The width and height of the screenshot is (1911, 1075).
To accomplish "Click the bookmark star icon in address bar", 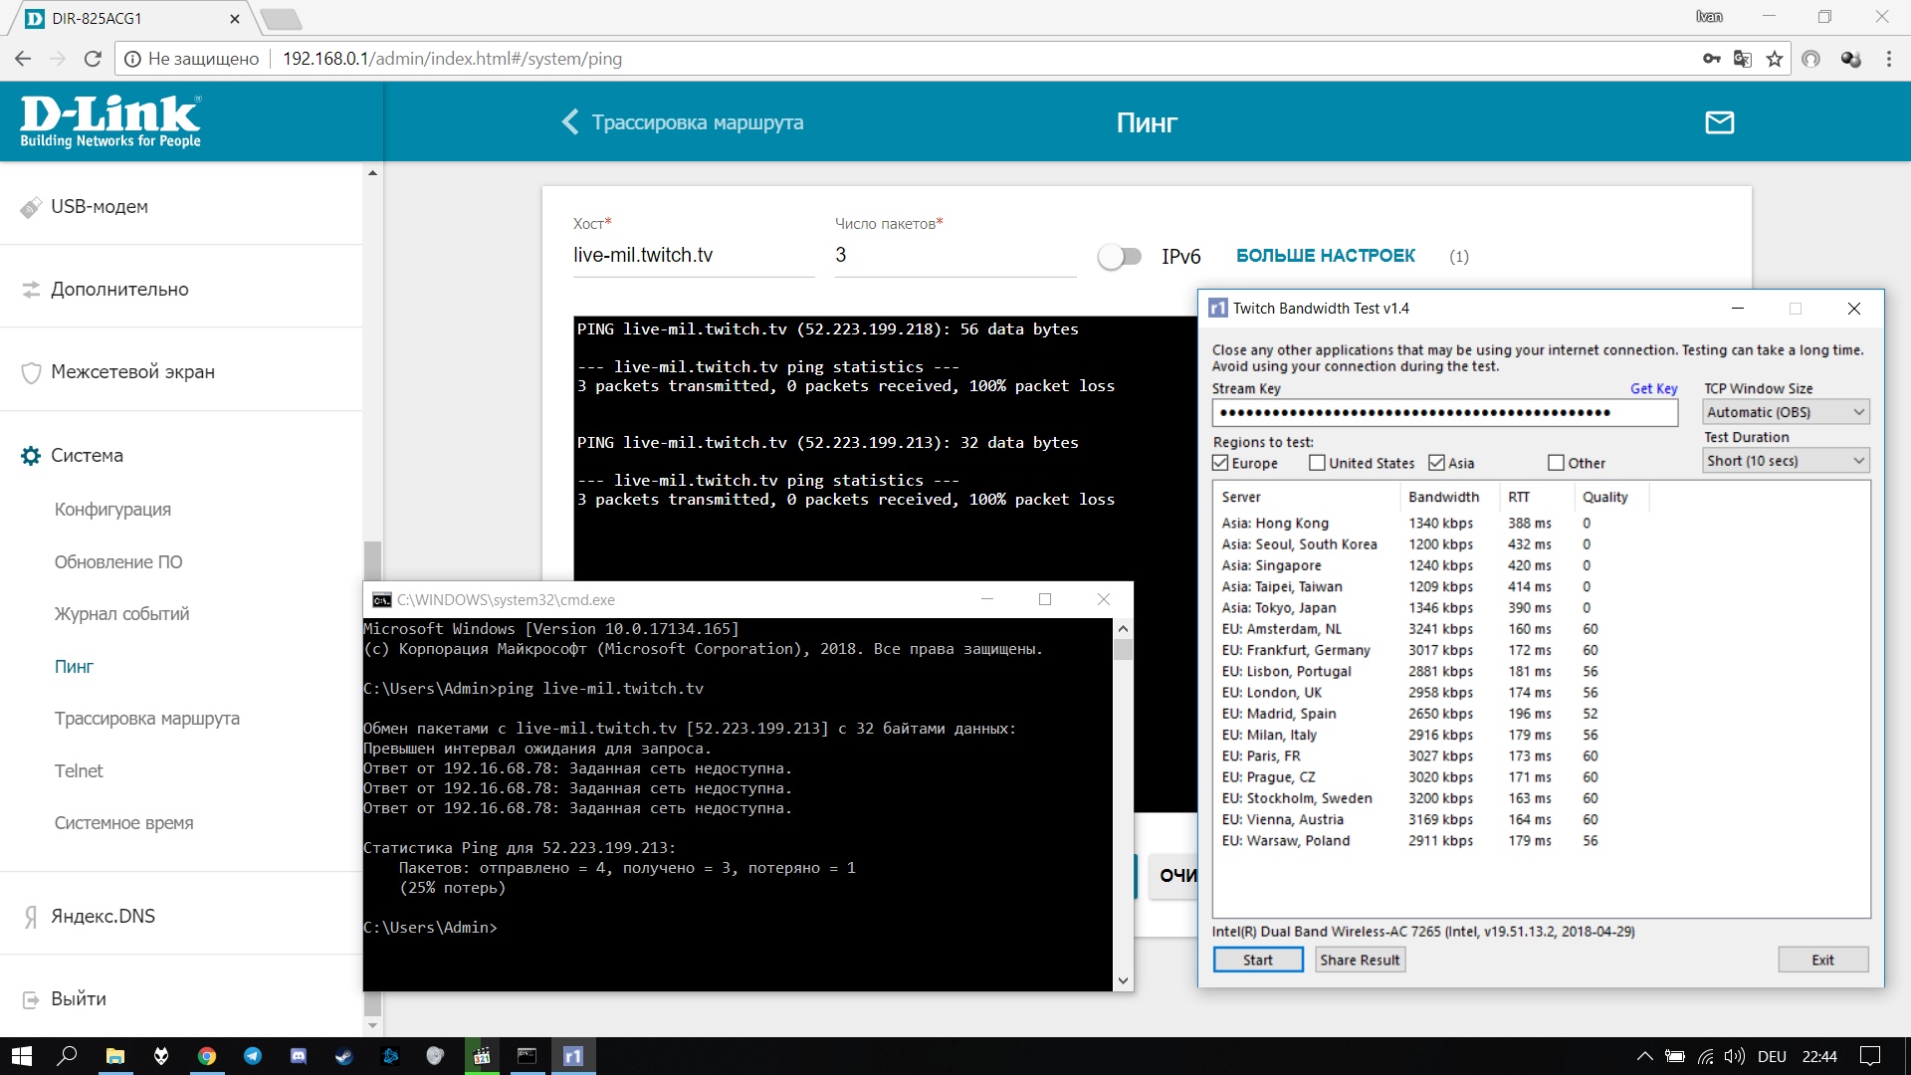I will (x=1775, y=59).
